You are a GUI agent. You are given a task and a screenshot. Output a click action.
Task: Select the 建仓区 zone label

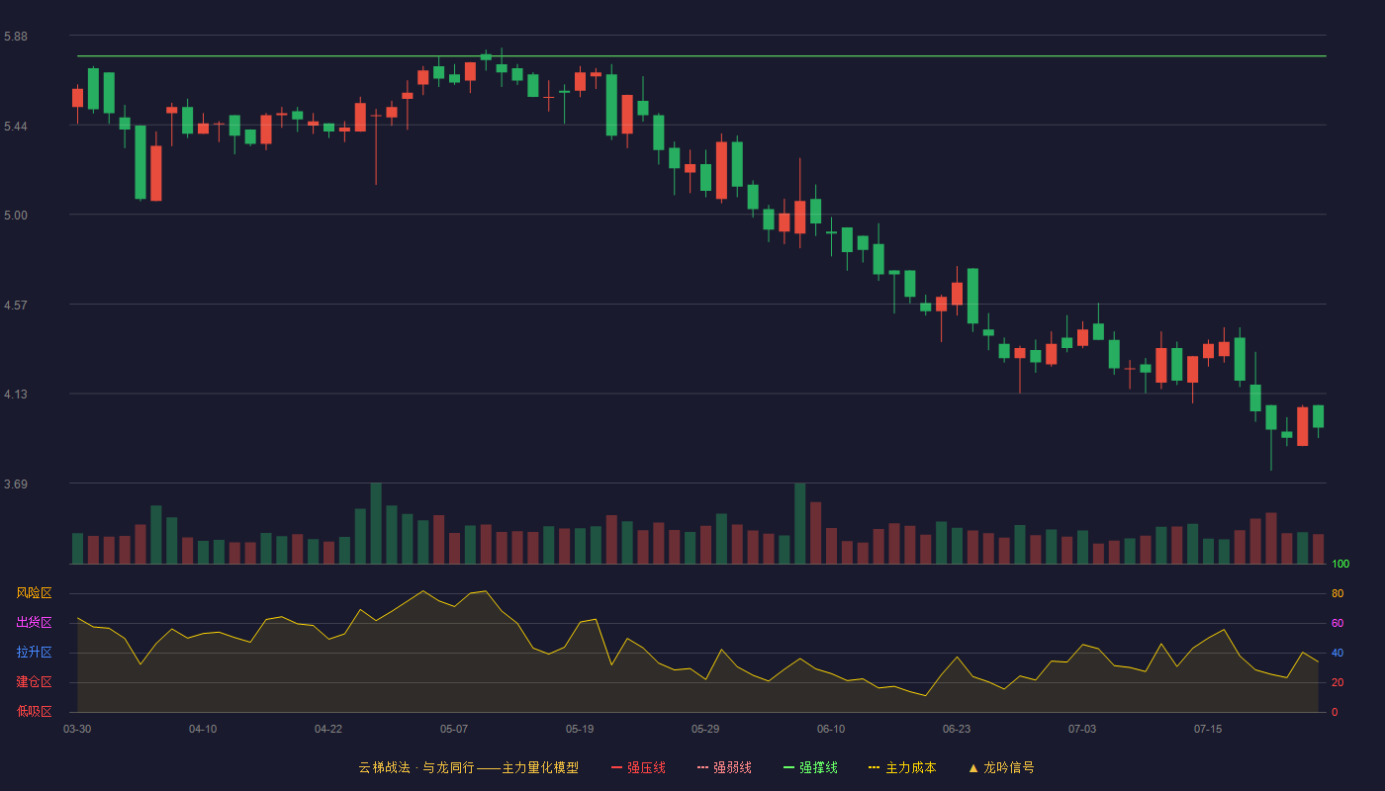point(34,682)
